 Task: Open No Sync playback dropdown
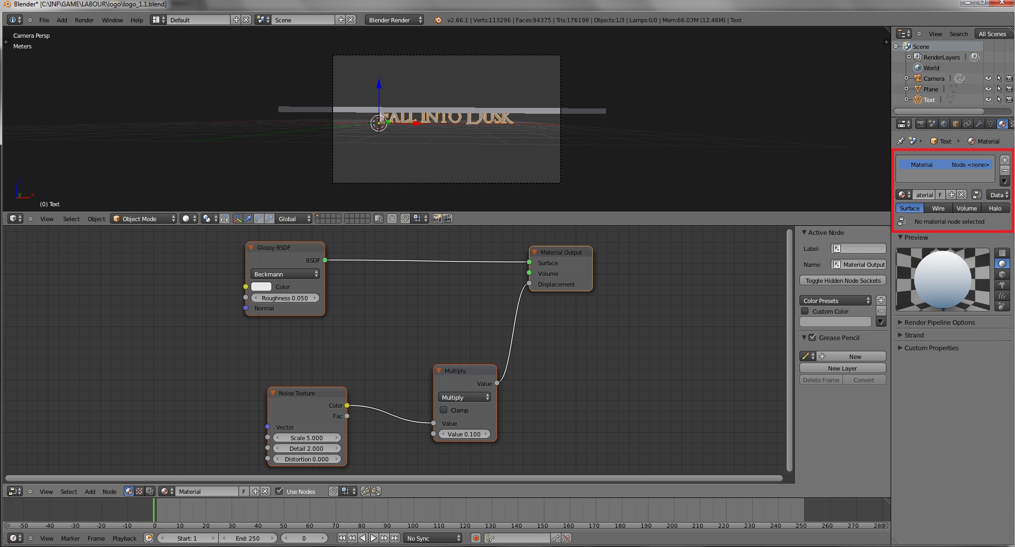(x=433, y=538)
